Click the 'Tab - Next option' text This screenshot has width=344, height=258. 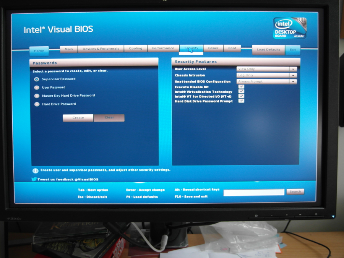coord(93,190)
